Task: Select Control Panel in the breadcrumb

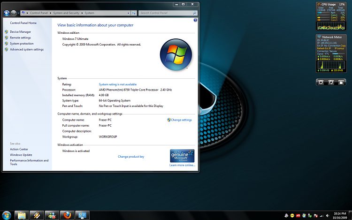Action: point(39,13)
